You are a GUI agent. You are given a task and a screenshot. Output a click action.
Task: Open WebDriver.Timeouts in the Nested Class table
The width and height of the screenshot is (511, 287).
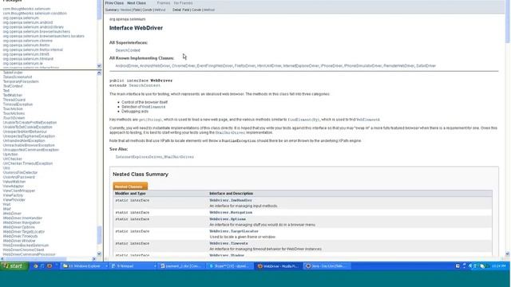[228, 243]
